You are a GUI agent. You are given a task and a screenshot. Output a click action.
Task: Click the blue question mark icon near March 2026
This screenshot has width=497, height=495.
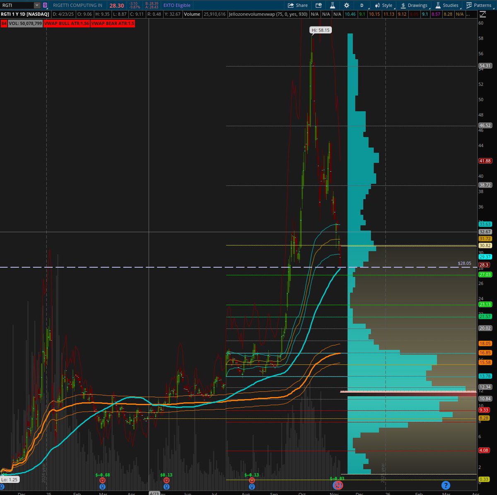click(x=446, y=485)
